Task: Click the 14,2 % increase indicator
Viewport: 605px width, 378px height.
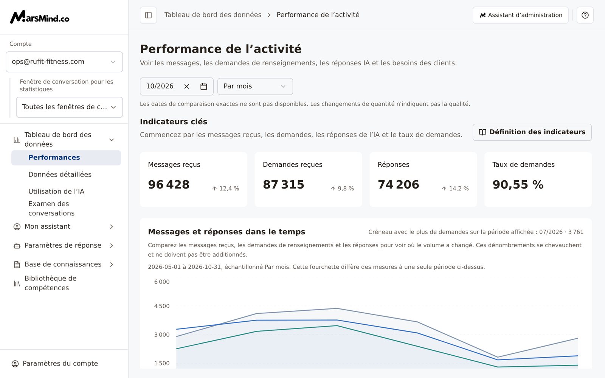Action: click(455, 189)
